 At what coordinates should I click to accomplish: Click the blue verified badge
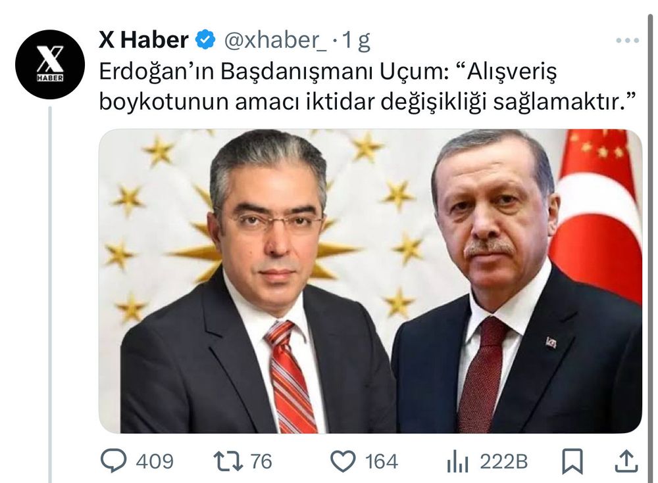coord(205,40)
